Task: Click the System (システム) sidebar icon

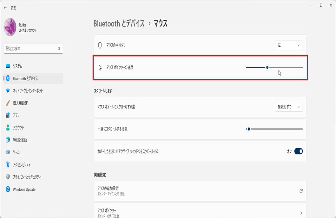Action: (8, 66)
